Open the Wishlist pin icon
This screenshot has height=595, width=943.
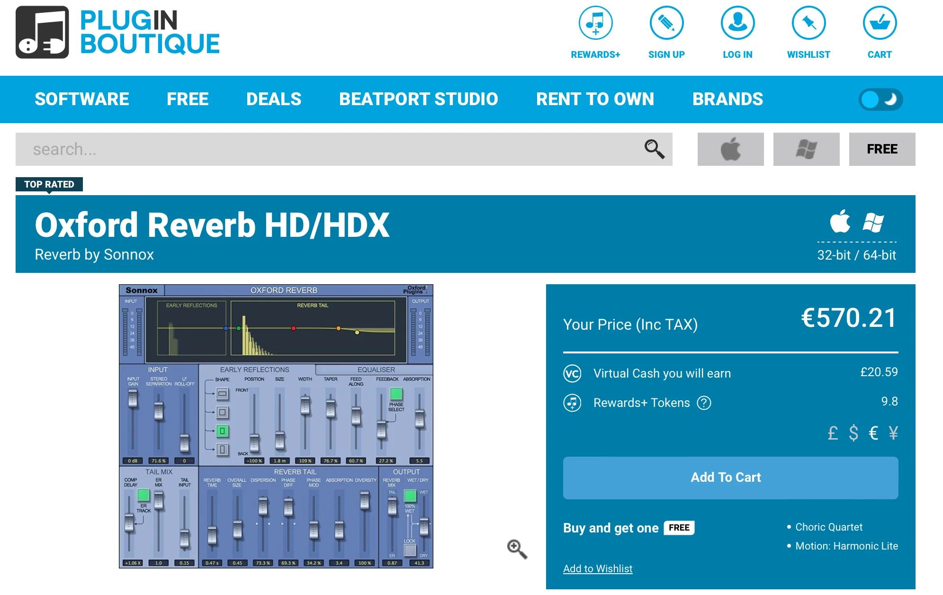pos(808,23)
